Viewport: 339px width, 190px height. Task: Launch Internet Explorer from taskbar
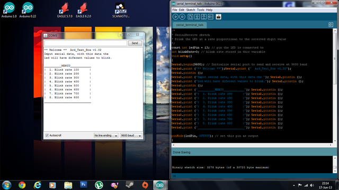click(x=38, y=185)
